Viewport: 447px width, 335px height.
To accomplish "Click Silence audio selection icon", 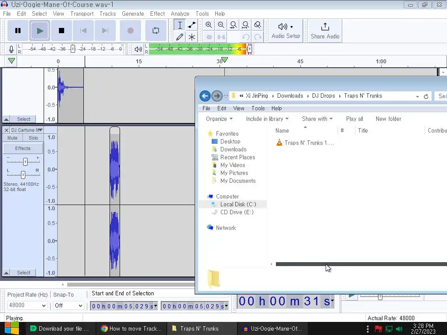I will click(221, 37).
